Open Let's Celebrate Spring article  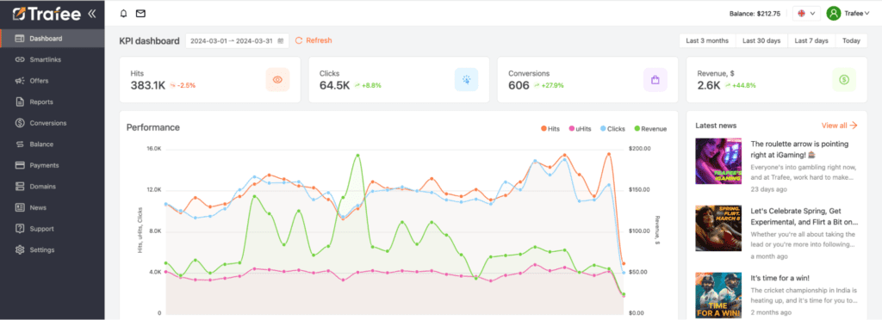point(804,216)
